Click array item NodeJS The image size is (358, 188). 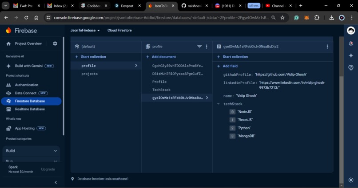[x=245, y=112]
